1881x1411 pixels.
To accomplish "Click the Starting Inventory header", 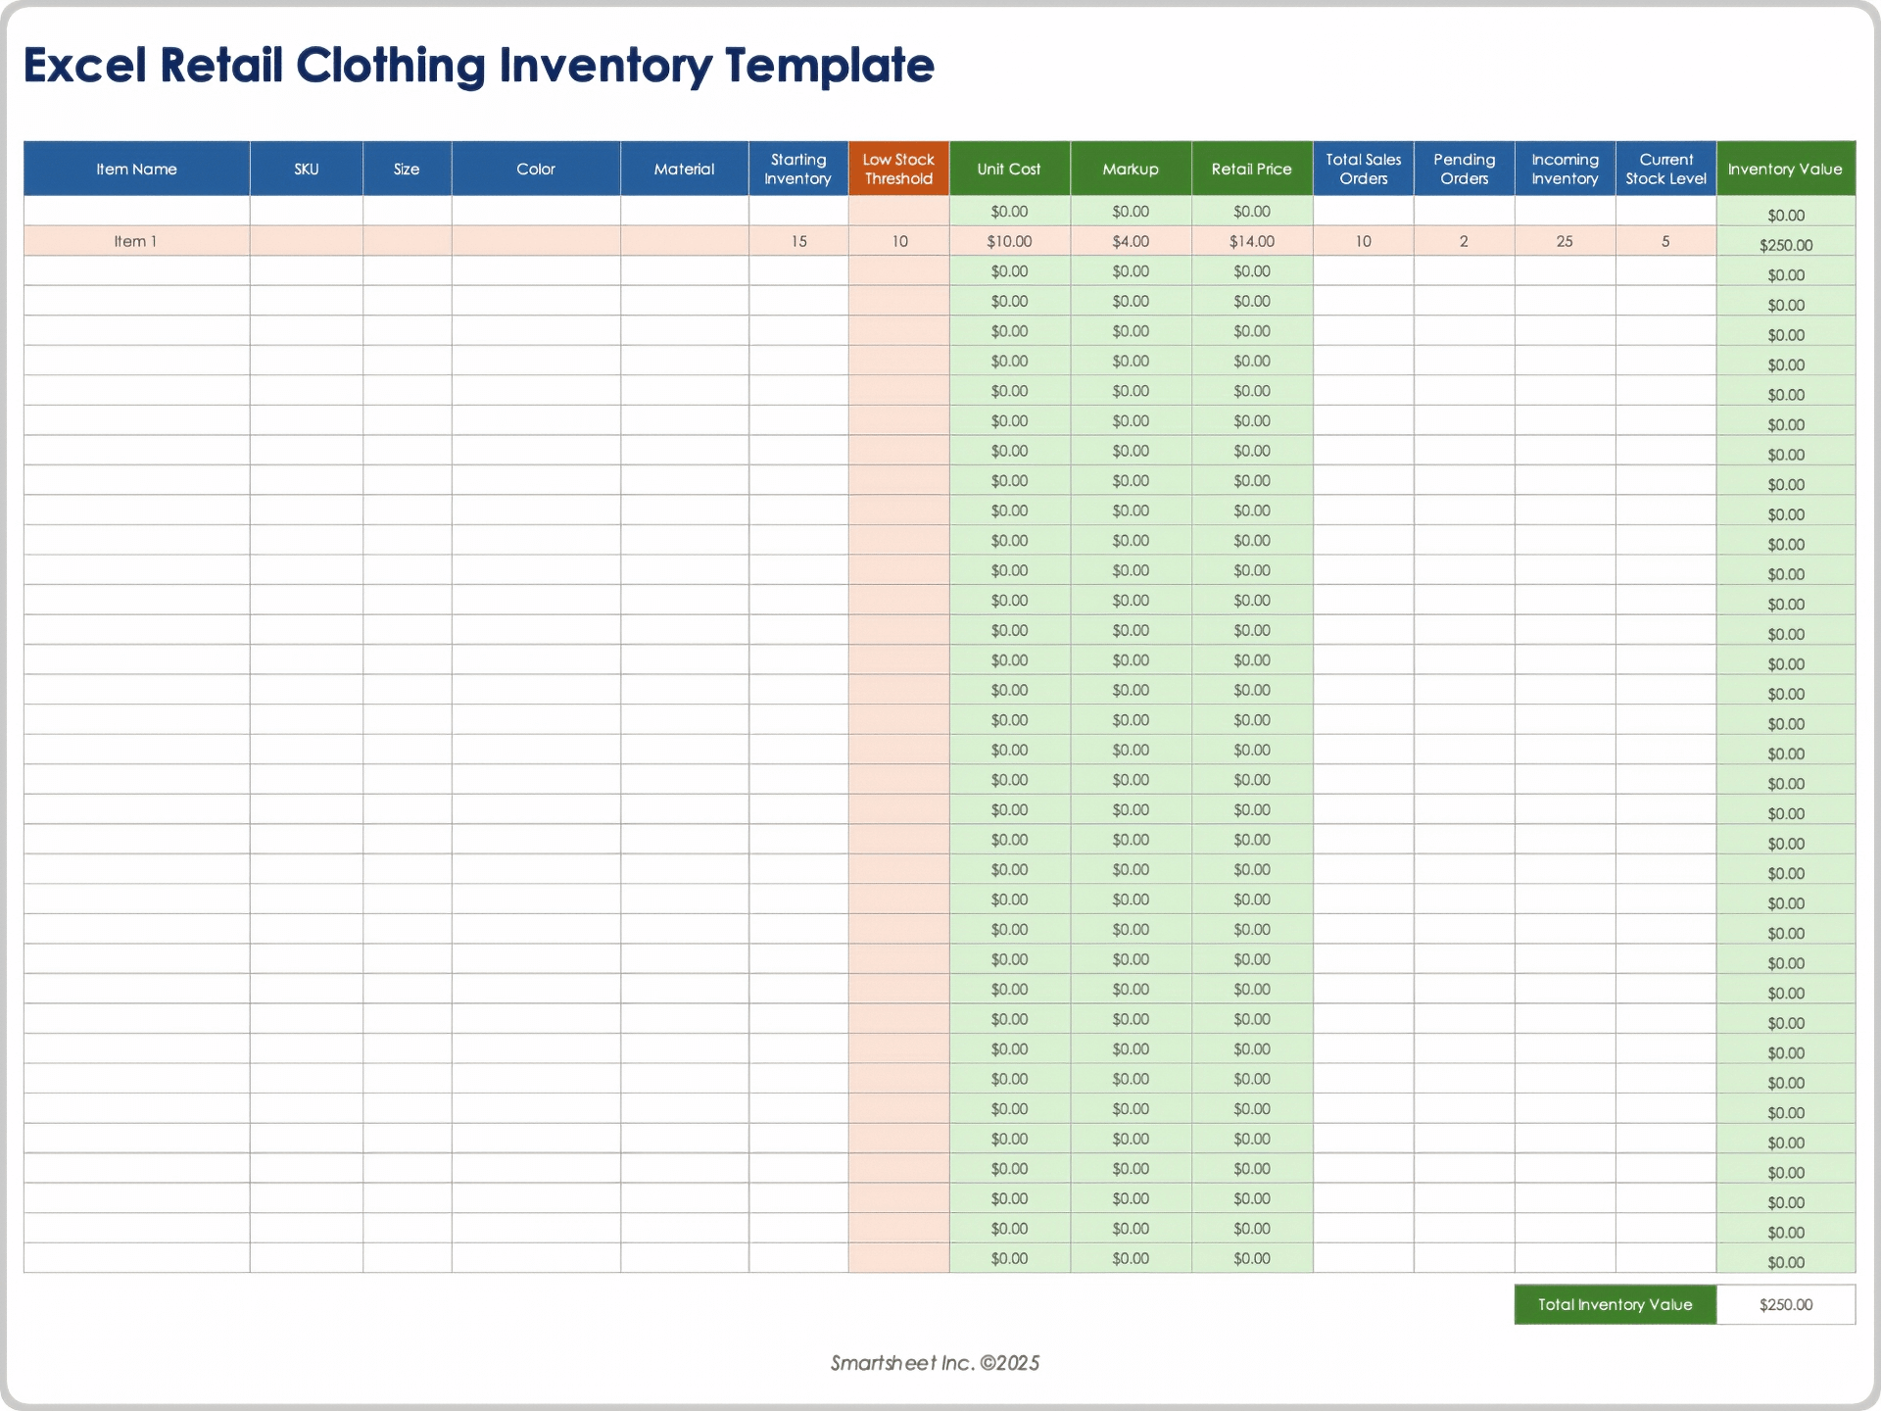I will point(798,169).
